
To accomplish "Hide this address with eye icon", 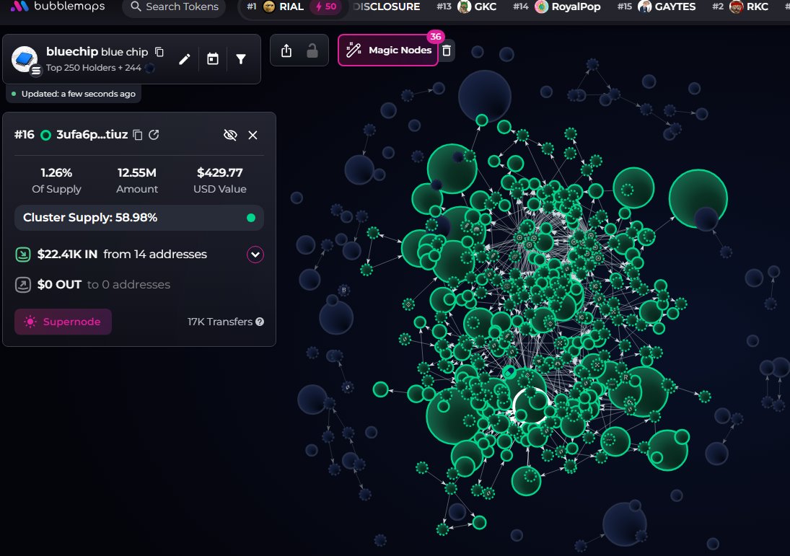I will pyautogui.click(x=230, y=134).
